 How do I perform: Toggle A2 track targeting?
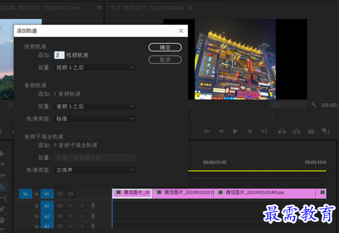[47, 216]
